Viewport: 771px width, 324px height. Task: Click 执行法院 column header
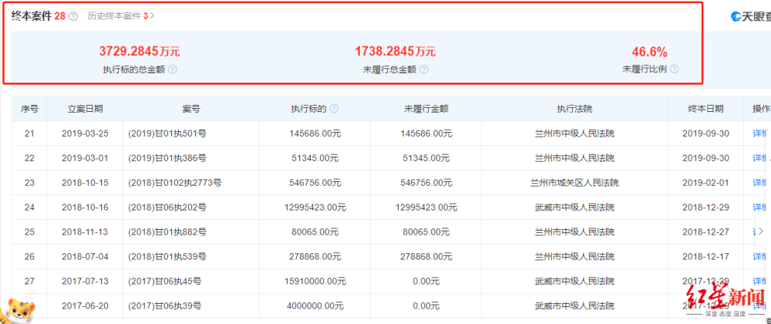coord(574,109)
